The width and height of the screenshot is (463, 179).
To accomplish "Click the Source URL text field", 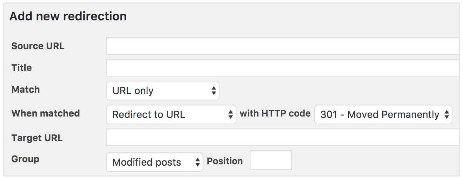I will click(x=282, y=46).
